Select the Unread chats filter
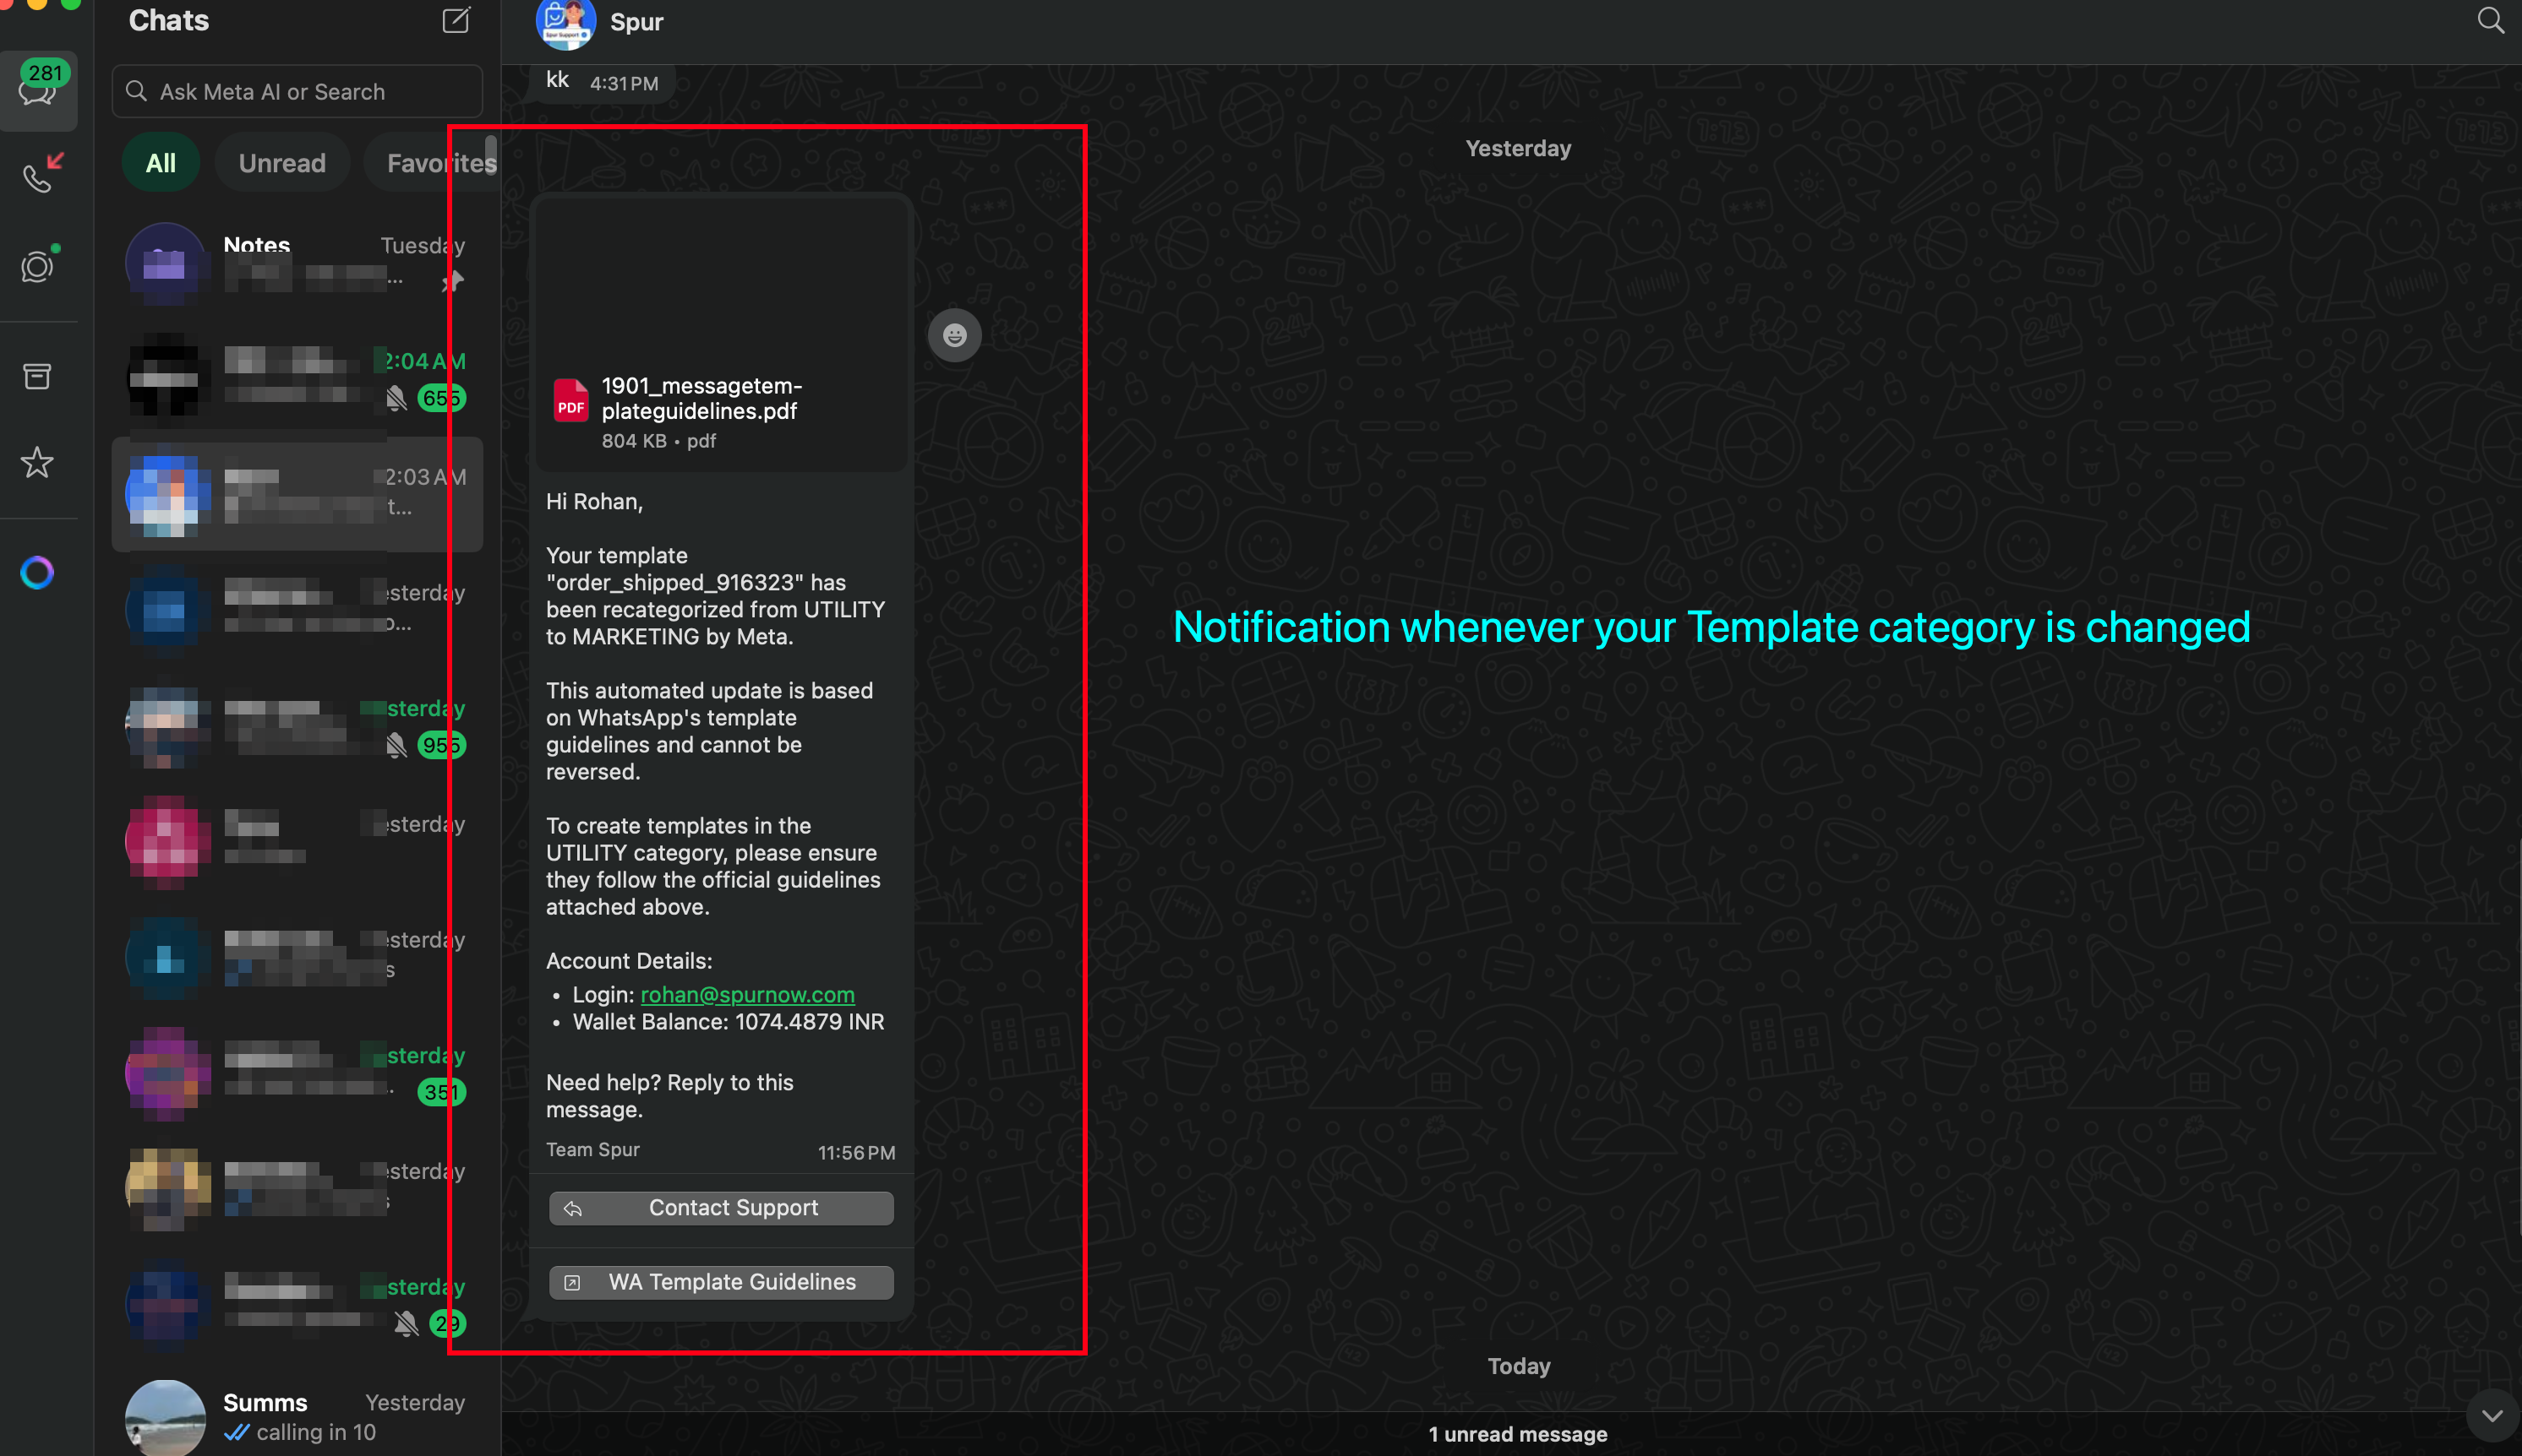This screenshot has width=2522, height=1456. coord(281,163)
